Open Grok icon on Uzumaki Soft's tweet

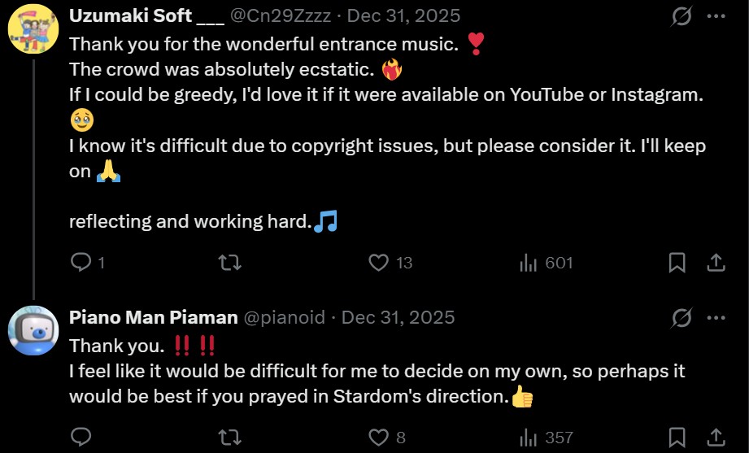[x=681, y=16]
